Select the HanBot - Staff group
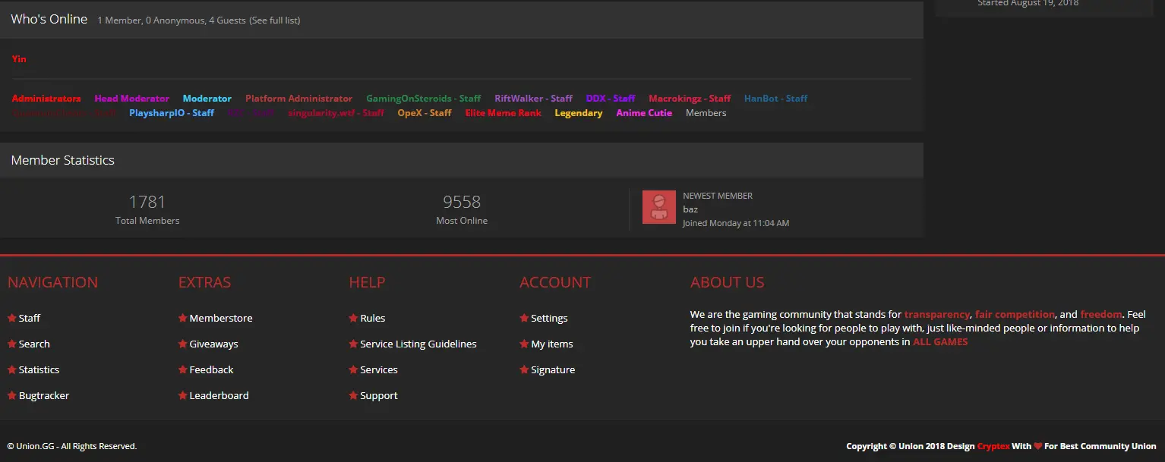Viewport: 1165px width, 462px height. pyautogui.click(x=775, y=99)
